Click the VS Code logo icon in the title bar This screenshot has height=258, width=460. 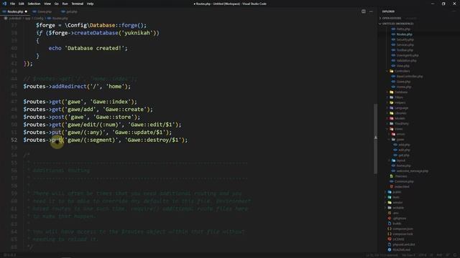(4, 4)
